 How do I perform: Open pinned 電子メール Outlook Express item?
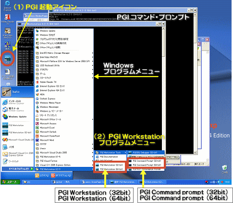coord(18,109)
